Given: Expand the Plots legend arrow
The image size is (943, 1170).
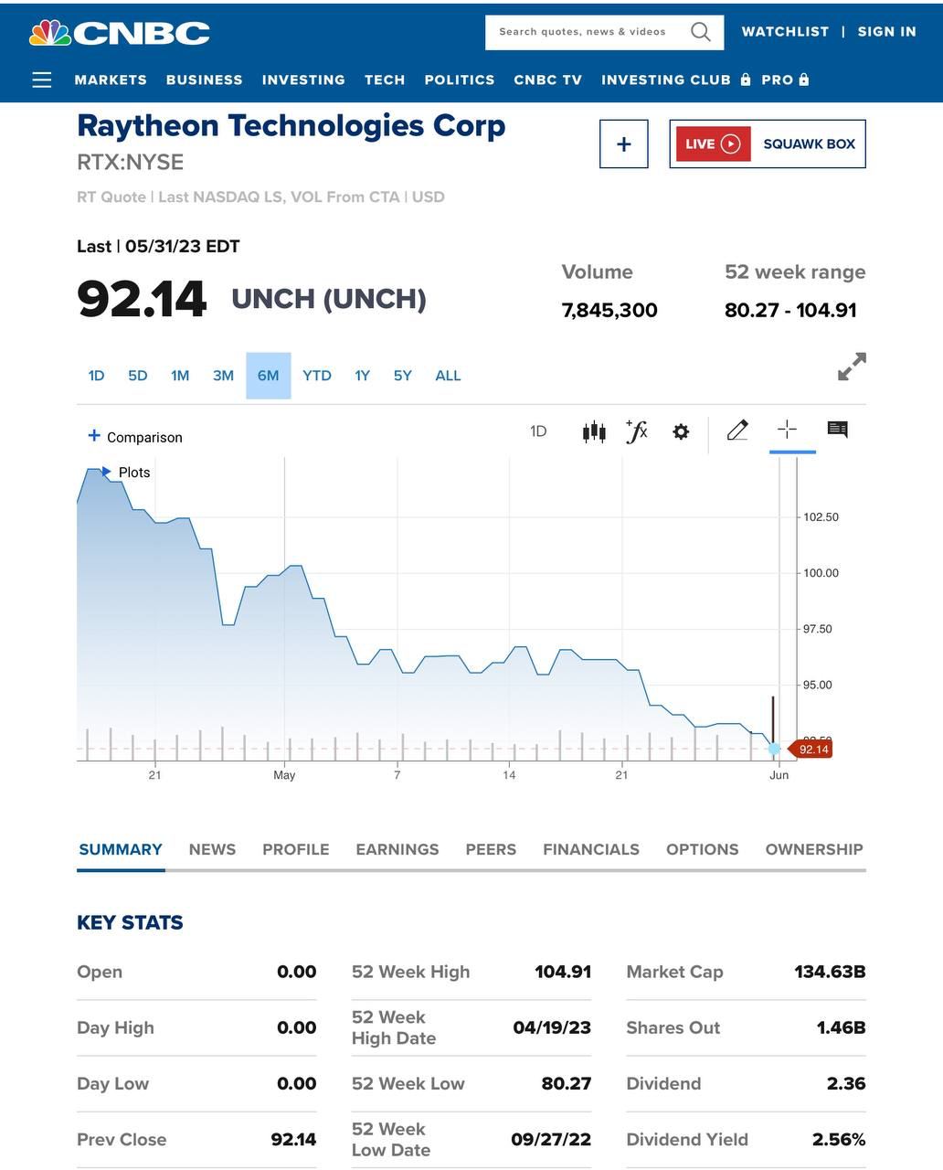Looking at the screenshot, I should (x=106, y=472).
